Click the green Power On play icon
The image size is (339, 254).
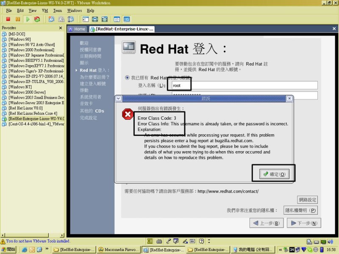tap(28, 19)
